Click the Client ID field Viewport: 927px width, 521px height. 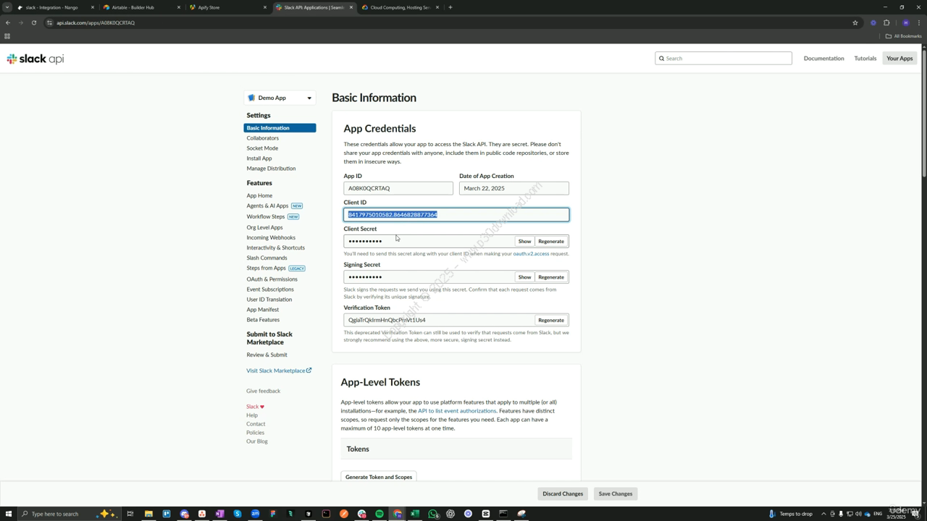(x=456, y=214)
